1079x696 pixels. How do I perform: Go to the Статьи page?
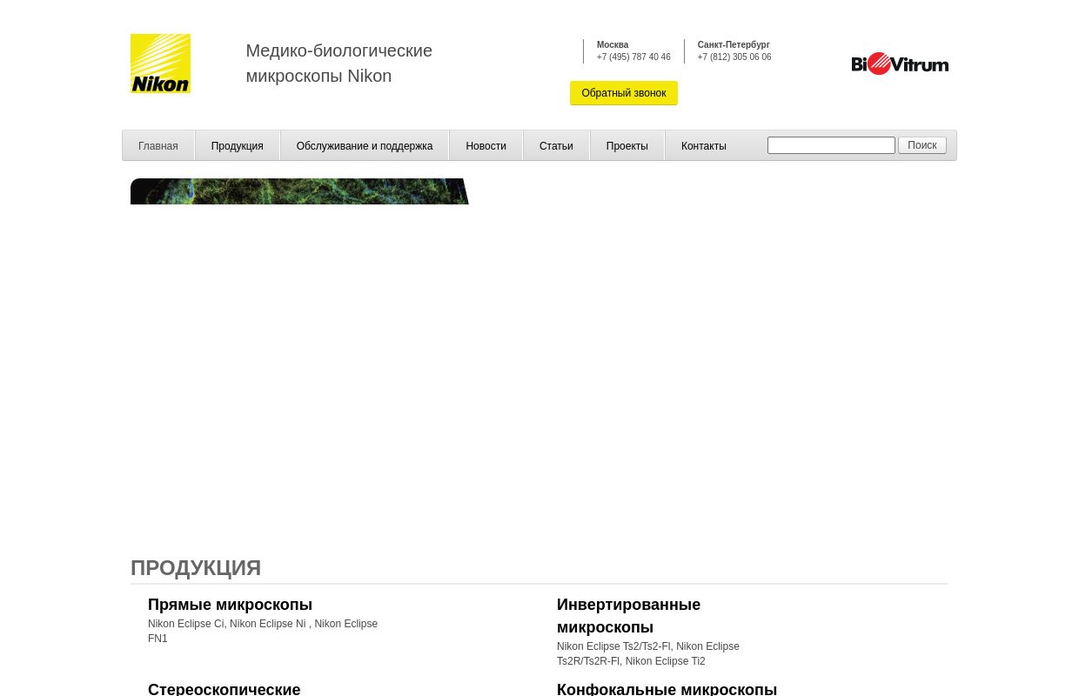556,145
